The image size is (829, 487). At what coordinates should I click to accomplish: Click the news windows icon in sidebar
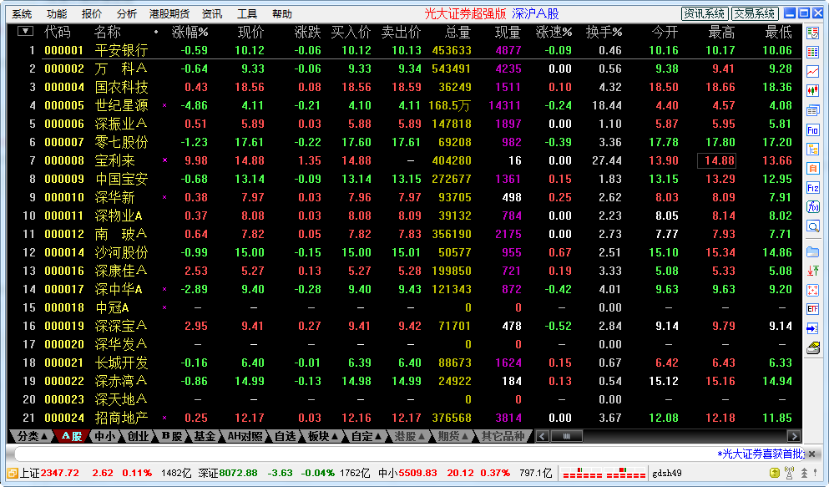[x=812, y=110]
